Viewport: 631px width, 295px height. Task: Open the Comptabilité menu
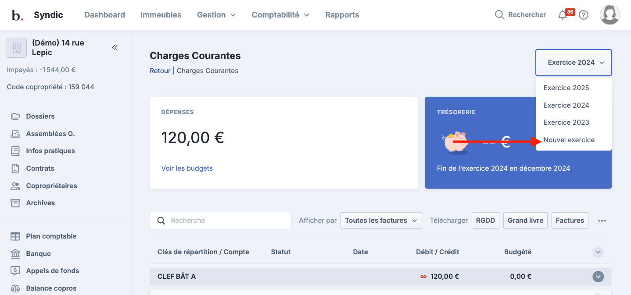[x=280, y=15]
